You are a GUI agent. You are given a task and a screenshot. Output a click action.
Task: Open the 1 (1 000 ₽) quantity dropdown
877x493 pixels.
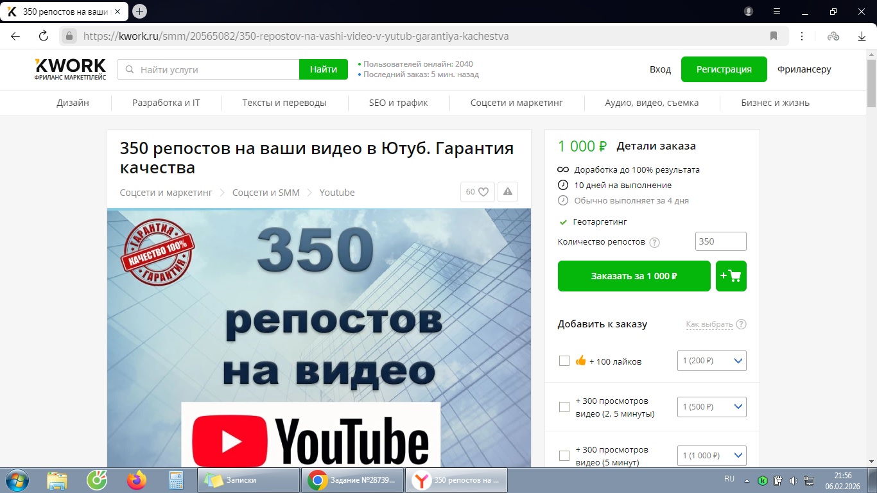tap(712, 455)
